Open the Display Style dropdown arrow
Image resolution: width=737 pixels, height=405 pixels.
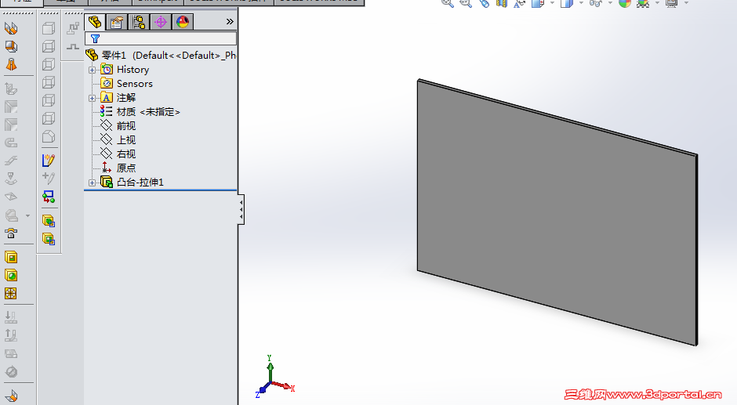[581, 3]
